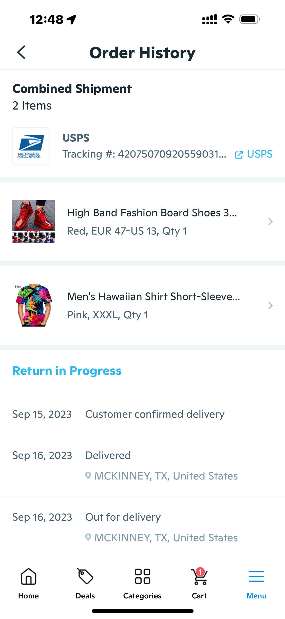Open the Return in Progress status
The height and width of the screenshot is (619, 285).
click(x=67, y=371)
